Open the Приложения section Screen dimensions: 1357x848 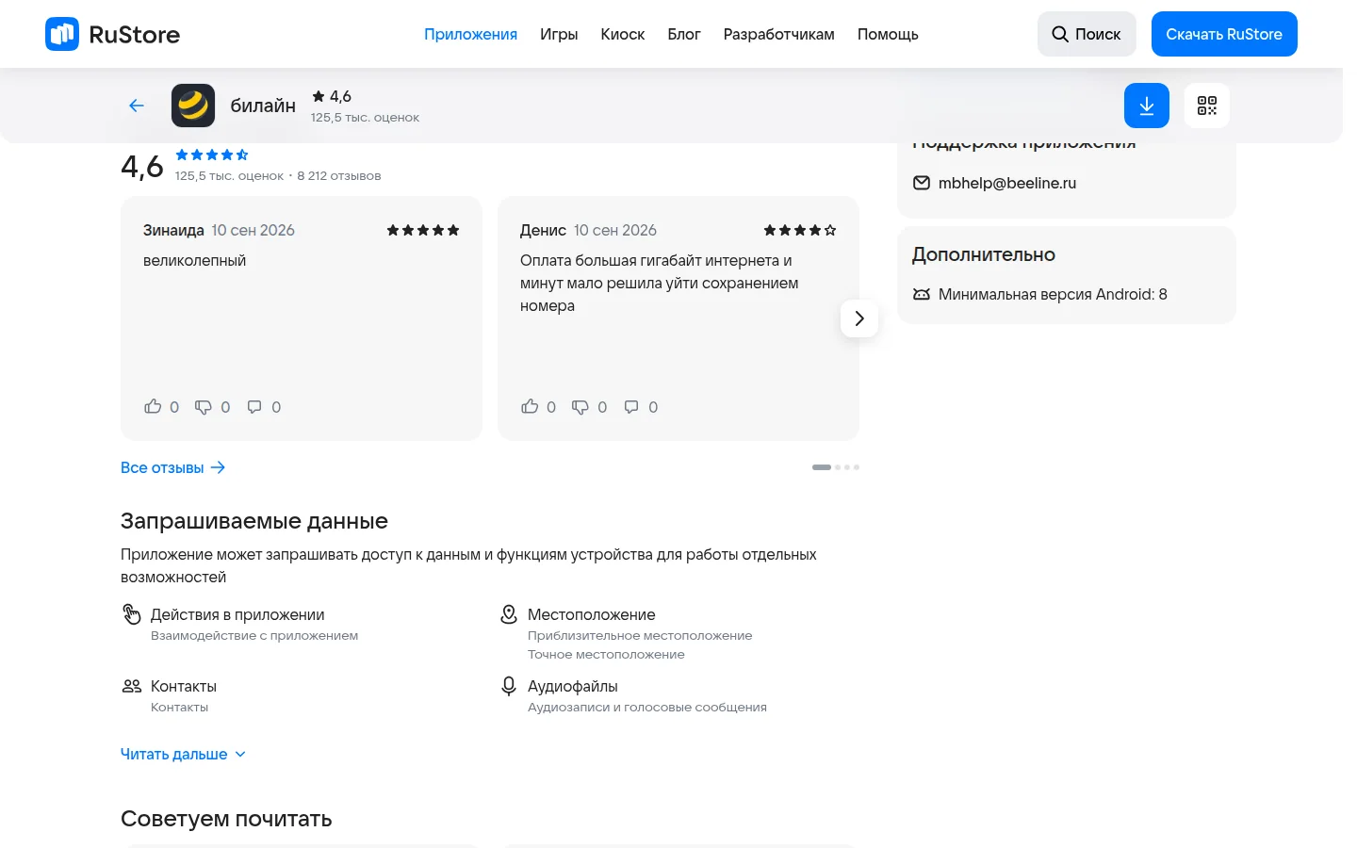pos(470,34)
